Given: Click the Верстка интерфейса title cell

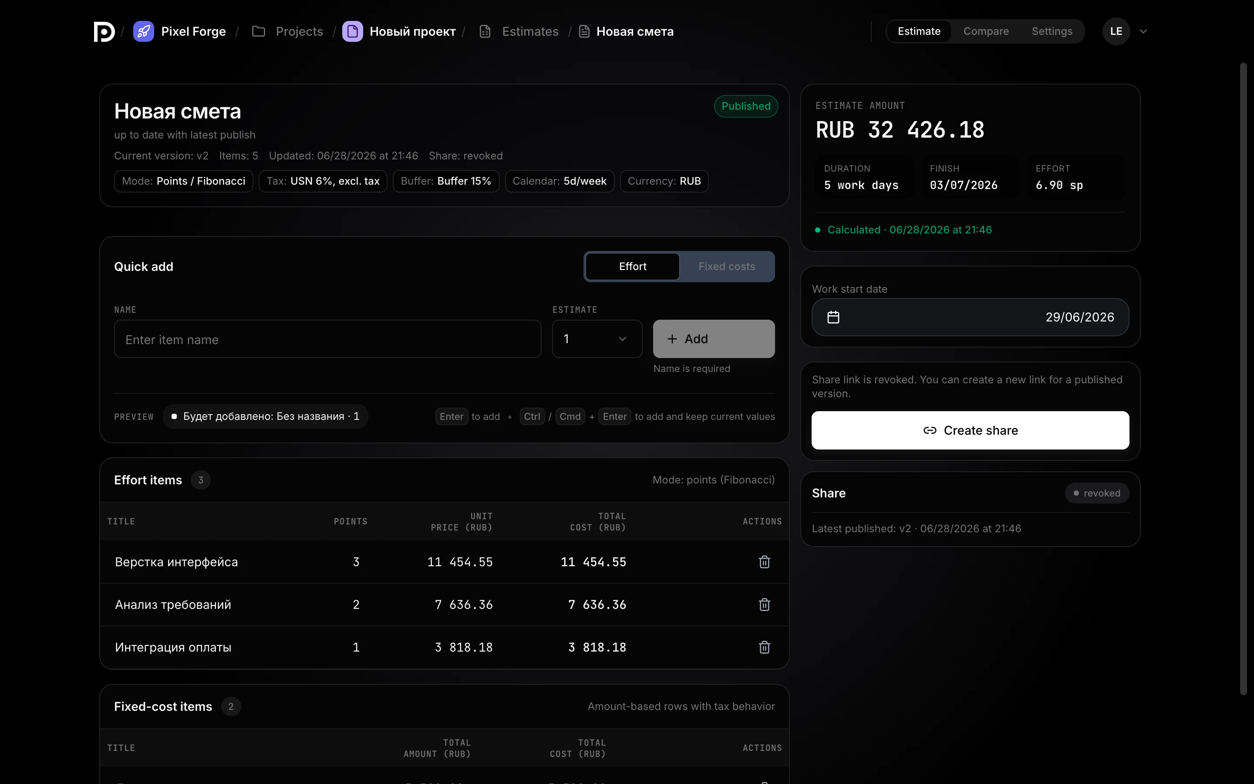Looking at the screenshot, I should point(176,562).
